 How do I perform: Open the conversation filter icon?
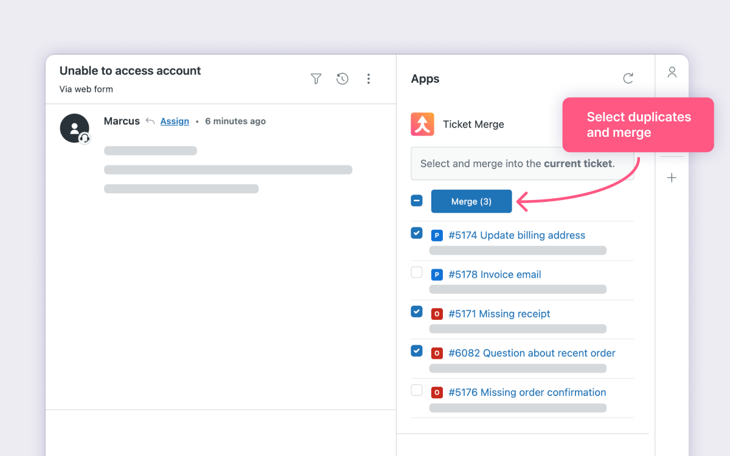(x=316, y=78)
